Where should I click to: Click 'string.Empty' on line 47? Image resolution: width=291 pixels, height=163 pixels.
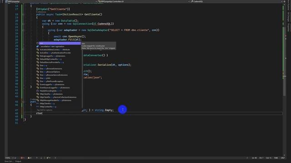(104, 110)
